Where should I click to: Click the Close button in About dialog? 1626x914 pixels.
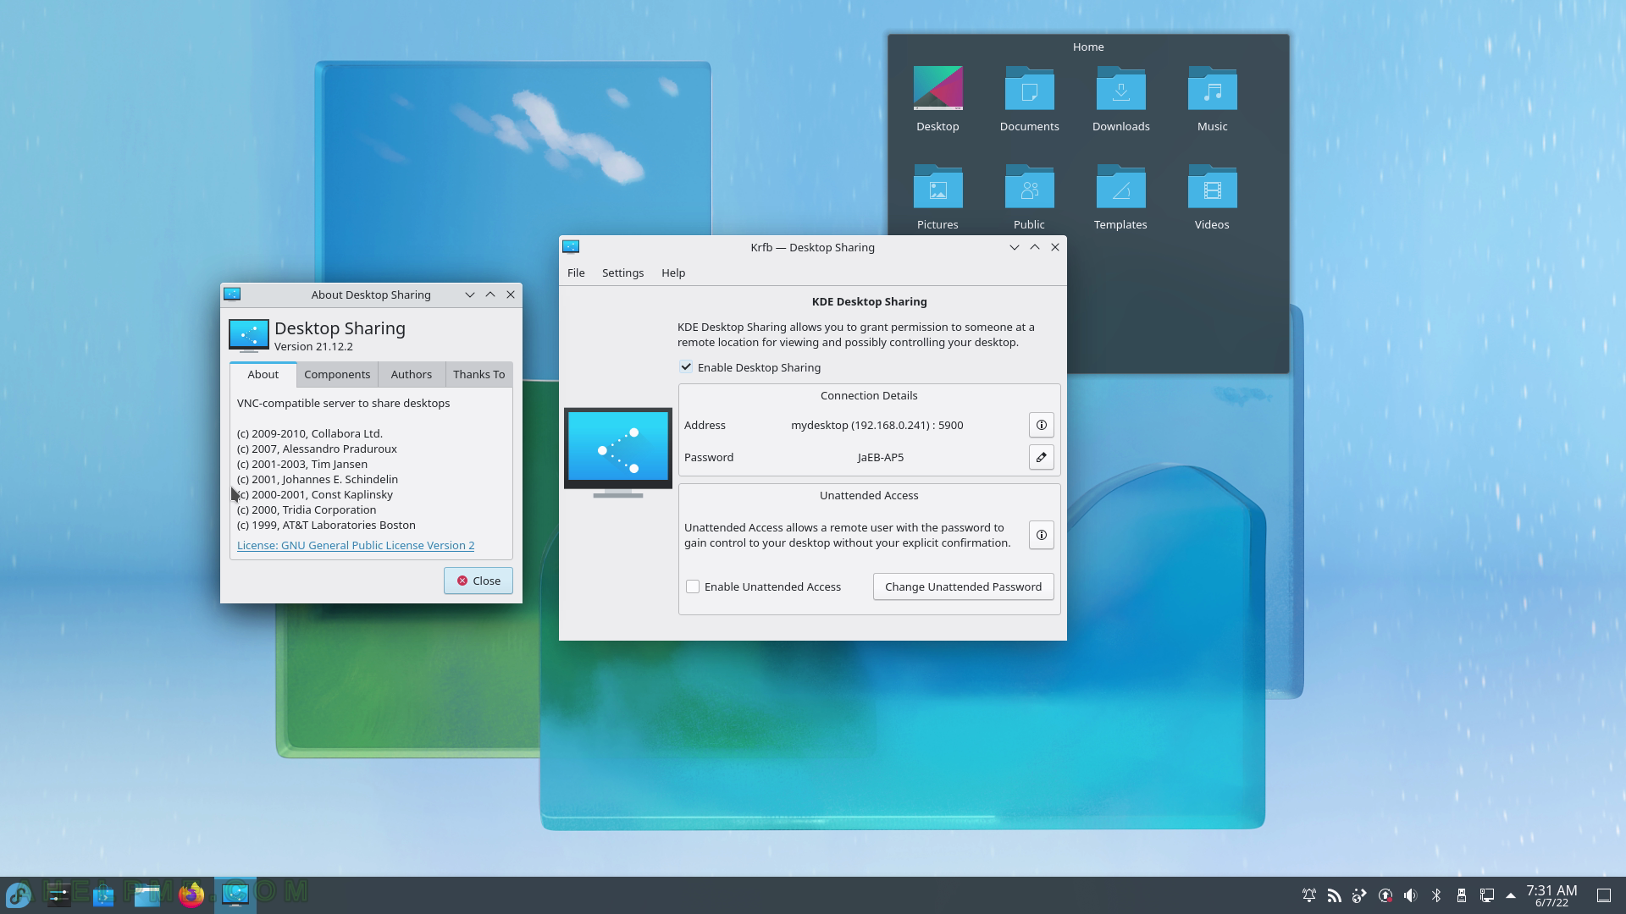coord(478,581)
